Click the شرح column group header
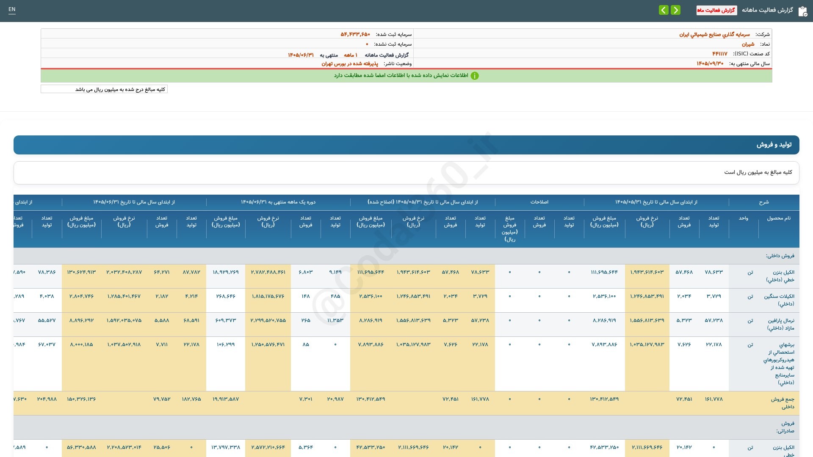 763,202
